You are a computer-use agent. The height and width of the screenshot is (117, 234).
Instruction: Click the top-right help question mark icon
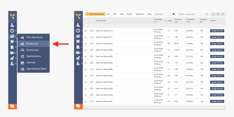[x=218, y=14]
